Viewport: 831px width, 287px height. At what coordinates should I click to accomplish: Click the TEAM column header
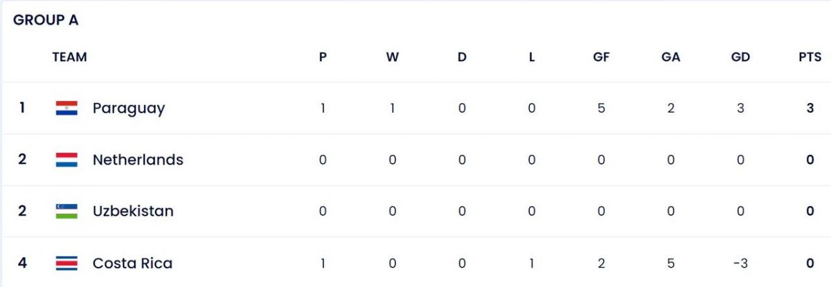[x=69, y=57]
